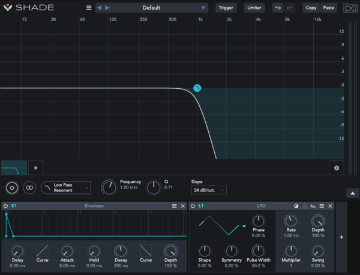Open the display settings gear

coord(337,168)
